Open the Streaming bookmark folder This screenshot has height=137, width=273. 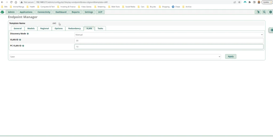(x=100, y=7)
